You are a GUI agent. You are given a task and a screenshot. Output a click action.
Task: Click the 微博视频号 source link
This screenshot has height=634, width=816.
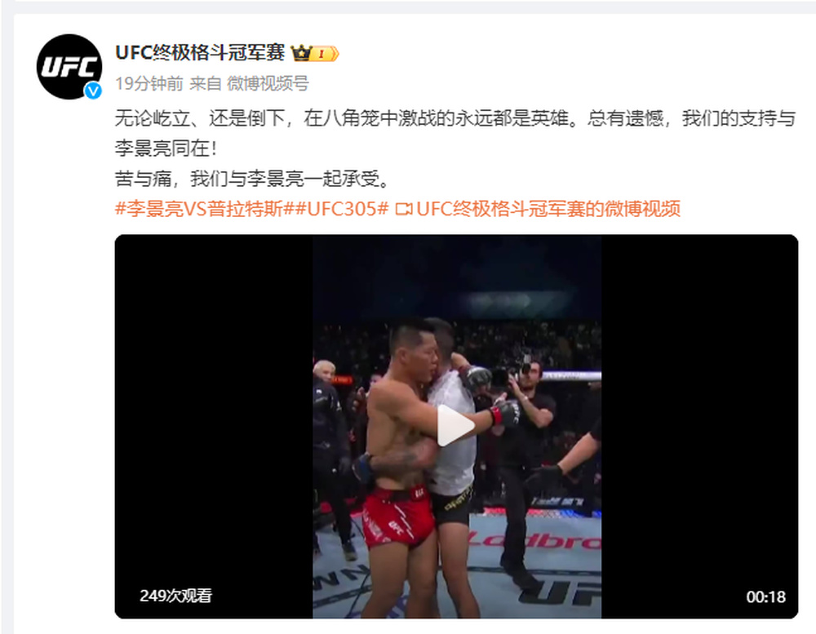pos(268,83)
